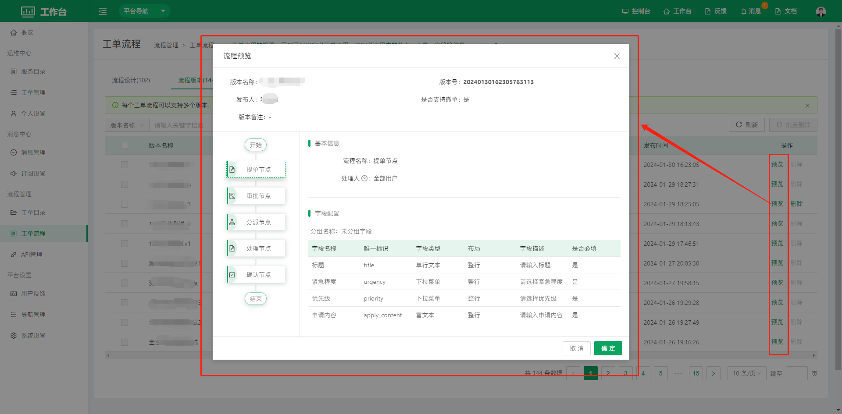Open 控制台 in the top bar

point(636,11)
